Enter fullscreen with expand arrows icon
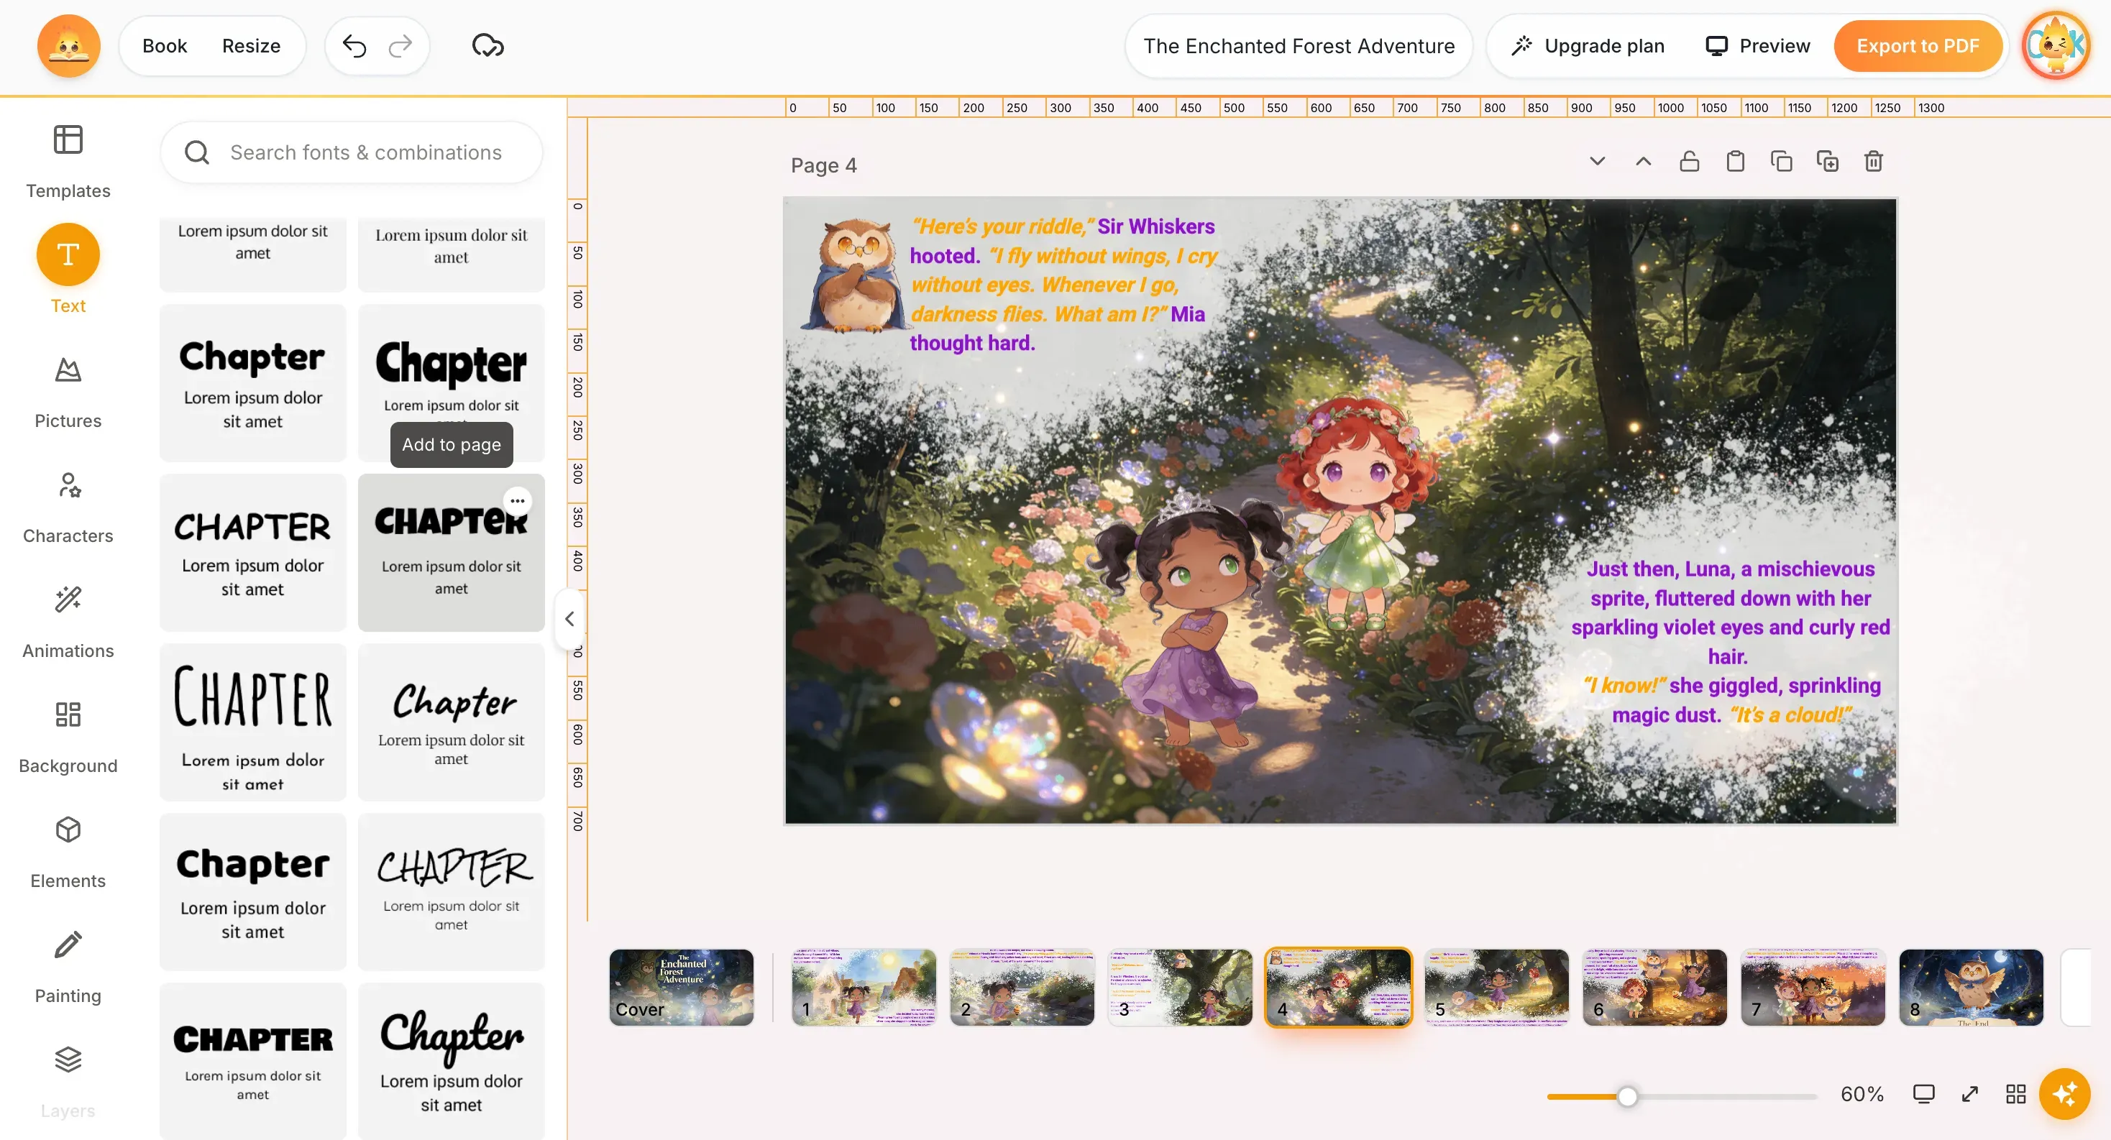The height and width of the screenshot is (1140, 2111). 1970,1093
